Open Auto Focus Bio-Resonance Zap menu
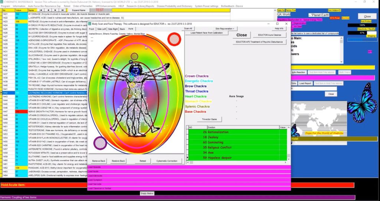This screenshot has height=201, width=380. pyautogui.click(x=45, y=6)
